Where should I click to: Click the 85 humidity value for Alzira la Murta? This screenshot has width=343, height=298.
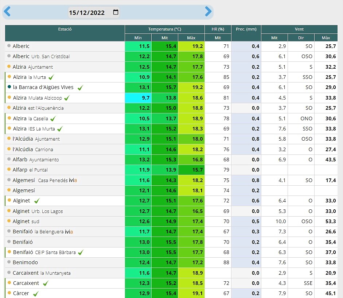pos(226,77)
